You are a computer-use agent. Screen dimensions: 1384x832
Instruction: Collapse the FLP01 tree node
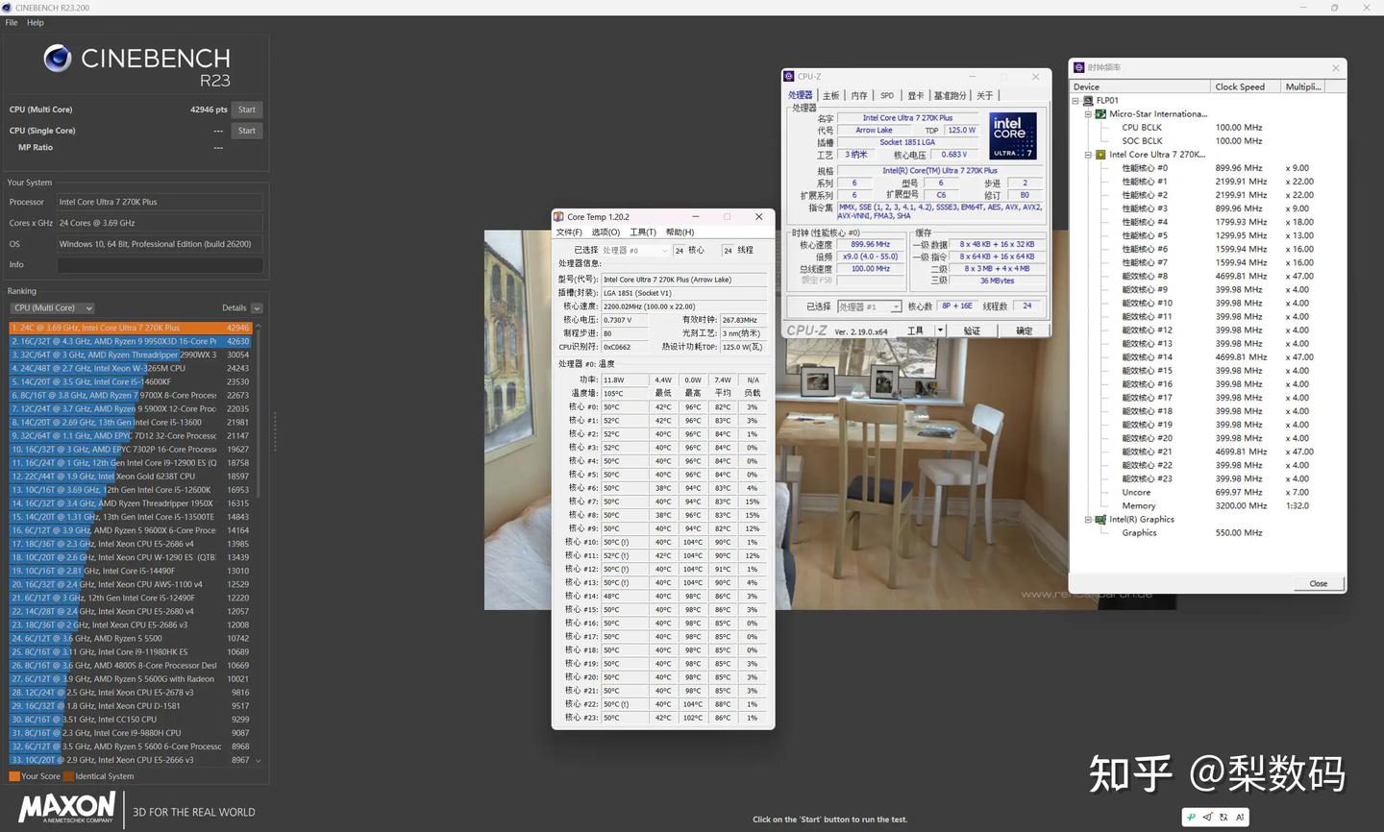click(1075, 100)
